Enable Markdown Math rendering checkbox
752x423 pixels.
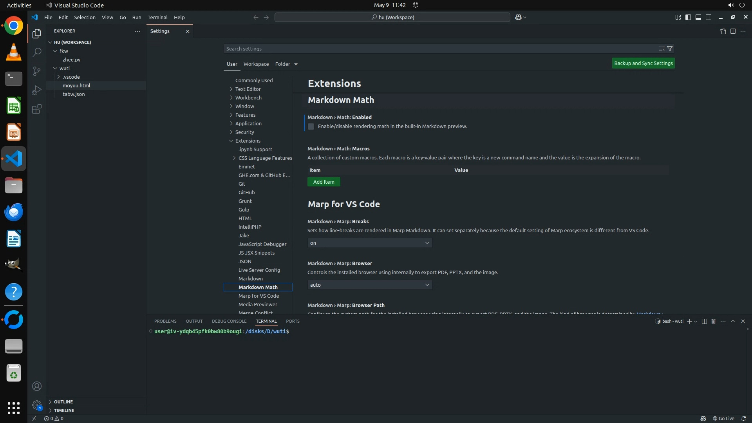pyautogui.click(x=311, y=127)
